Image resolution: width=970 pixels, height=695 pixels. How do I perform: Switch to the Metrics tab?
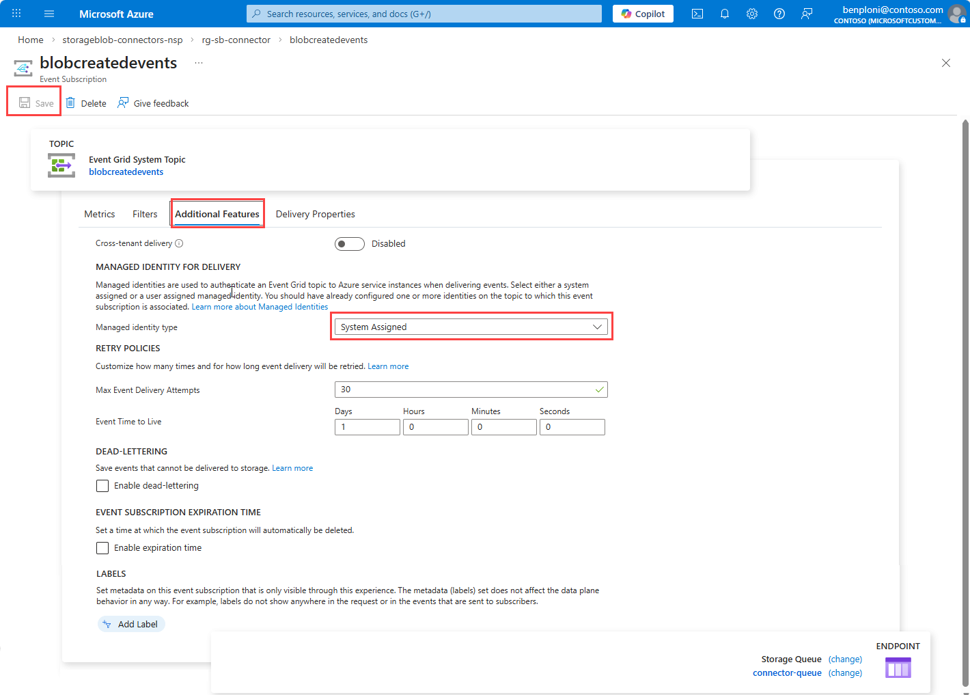[x=100, y=214]
